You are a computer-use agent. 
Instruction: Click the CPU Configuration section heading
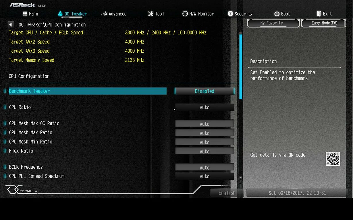tap(29, 76)
